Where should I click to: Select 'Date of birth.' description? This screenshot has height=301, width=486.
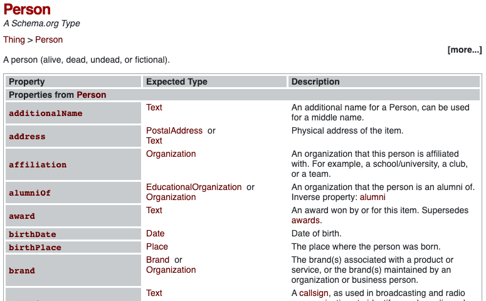pos(316,233)
